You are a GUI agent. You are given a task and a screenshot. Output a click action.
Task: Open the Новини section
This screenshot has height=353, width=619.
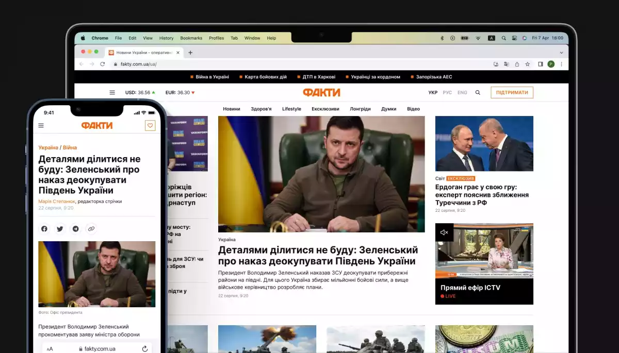(x=232, y=109)
